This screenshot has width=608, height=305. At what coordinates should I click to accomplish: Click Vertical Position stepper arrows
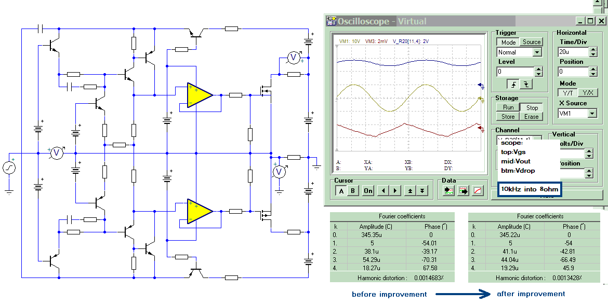point(589,173)
